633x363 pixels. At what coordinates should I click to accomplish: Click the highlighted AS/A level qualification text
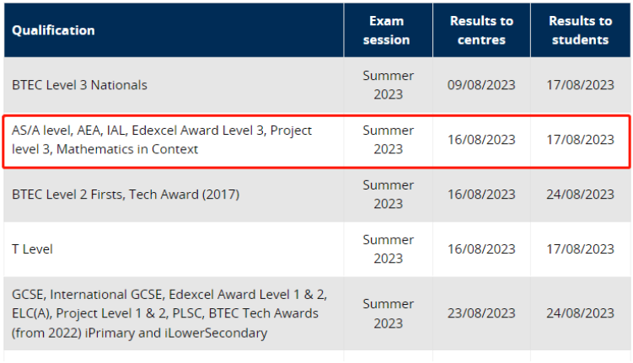click(x=162, y=140)
